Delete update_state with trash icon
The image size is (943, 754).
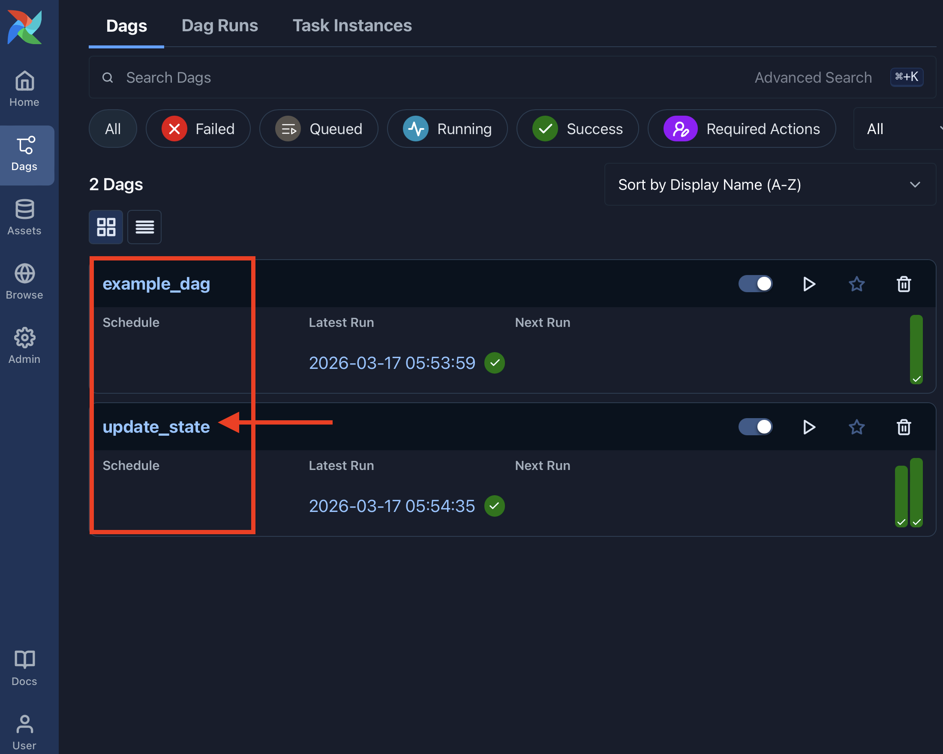pyautogui.click(x=904, y=427)
